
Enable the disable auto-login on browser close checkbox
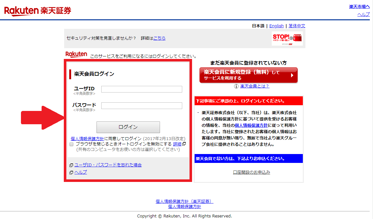coord(71,144)
